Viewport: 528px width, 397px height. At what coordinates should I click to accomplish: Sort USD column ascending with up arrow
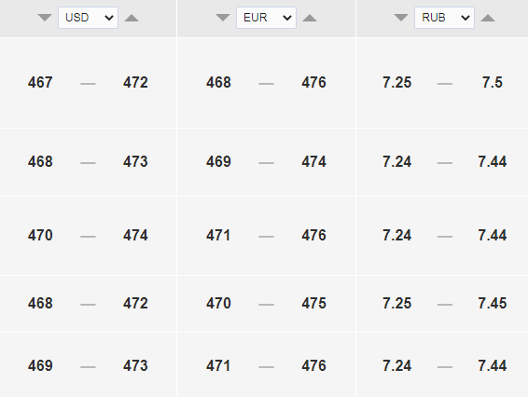(132, 18)
